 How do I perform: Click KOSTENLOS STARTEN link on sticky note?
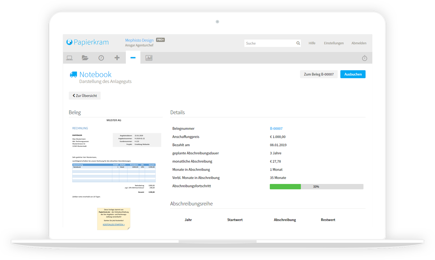(113, 225)
